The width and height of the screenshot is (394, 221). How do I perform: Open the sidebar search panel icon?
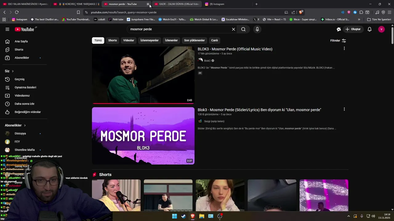(x=367, y=12)
